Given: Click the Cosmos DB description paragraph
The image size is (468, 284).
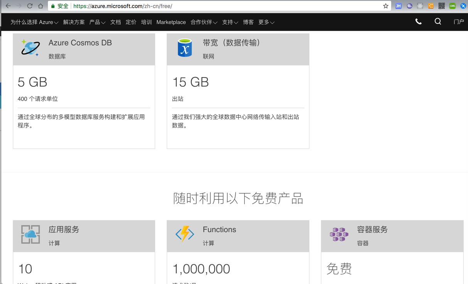Looking at the screenshot, I should tap(81, 121).
